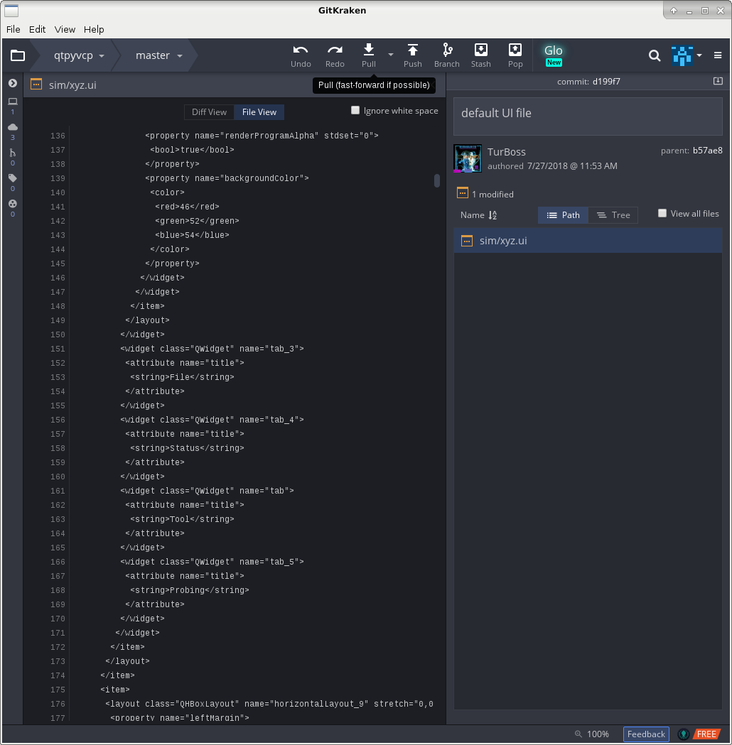Open the File menu
The height and width of the screenshot is (745, 732).
click(14, 29)
